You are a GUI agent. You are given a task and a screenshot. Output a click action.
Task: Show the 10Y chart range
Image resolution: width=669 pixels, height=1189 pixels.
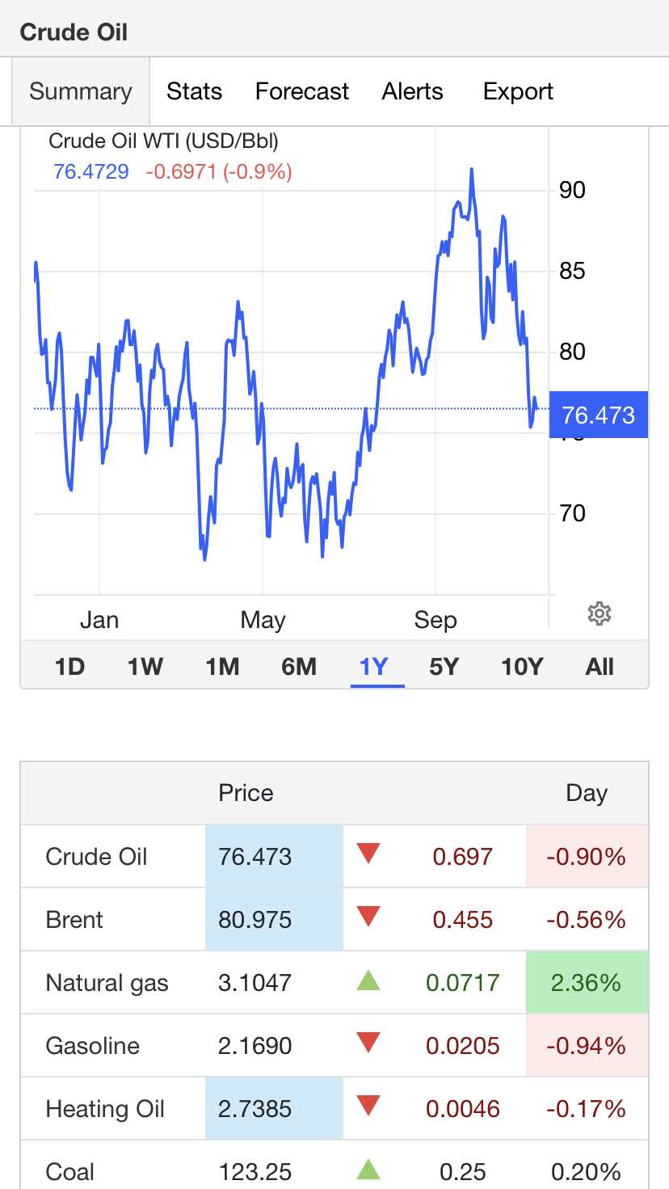522,667
